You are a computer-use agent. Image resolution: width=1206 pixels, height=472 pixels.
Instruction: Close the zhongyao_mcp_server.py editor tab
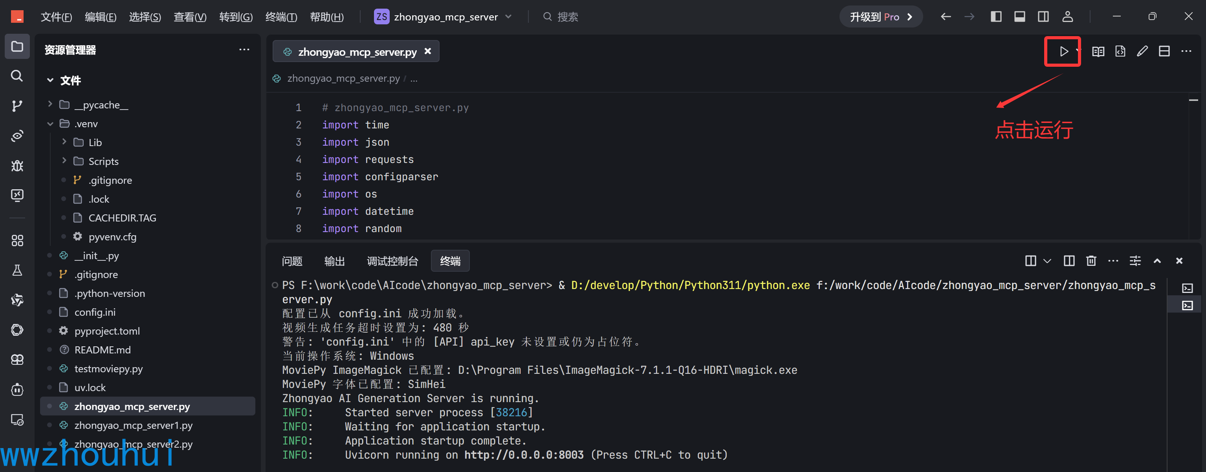tap(427, 51)
